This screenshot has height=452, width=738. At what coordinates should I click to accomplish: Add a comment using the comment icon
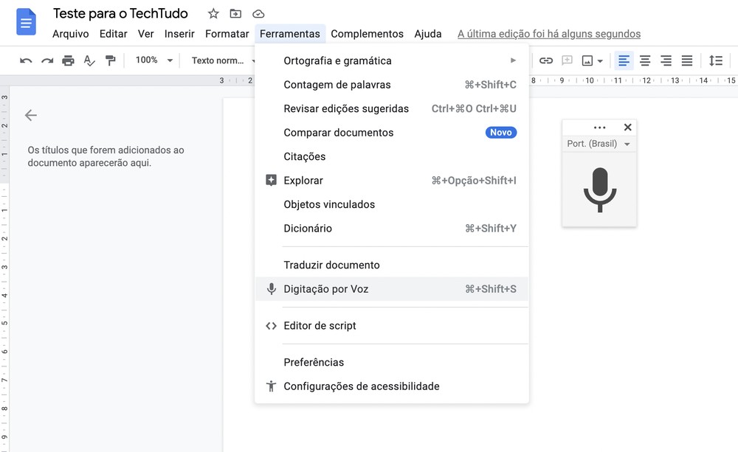[x=567, y=60]
